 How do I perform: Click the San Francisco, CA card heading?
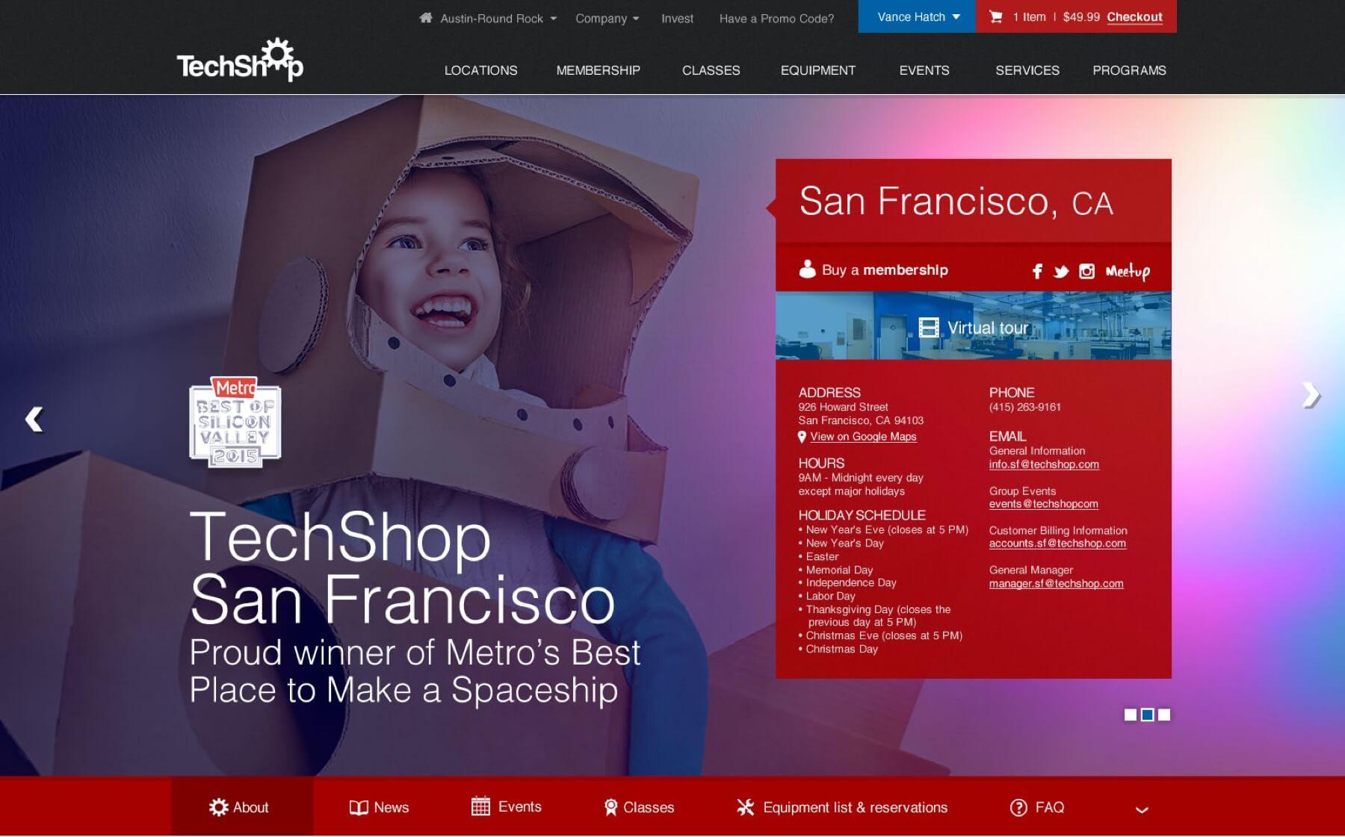pos(956,202)
